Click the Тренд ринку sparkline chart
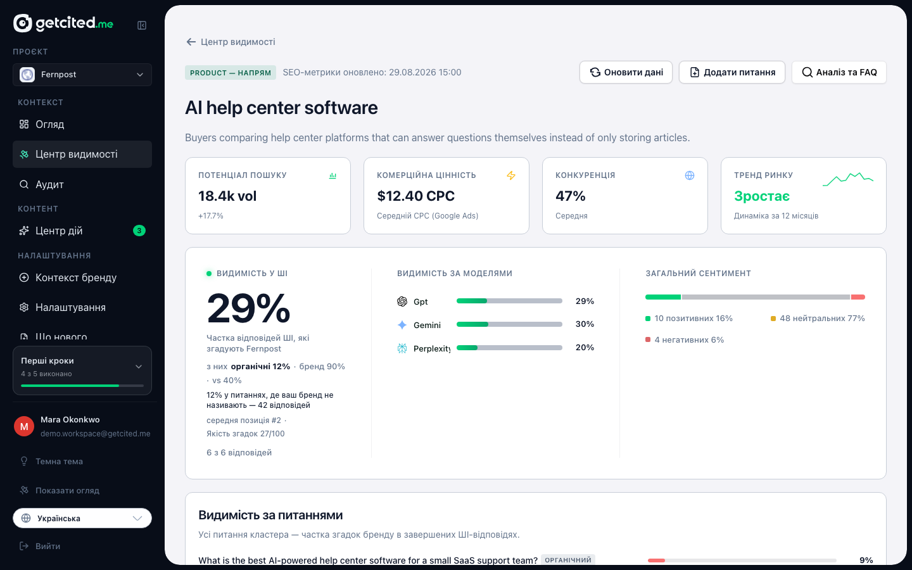 (x=848, y=179)
